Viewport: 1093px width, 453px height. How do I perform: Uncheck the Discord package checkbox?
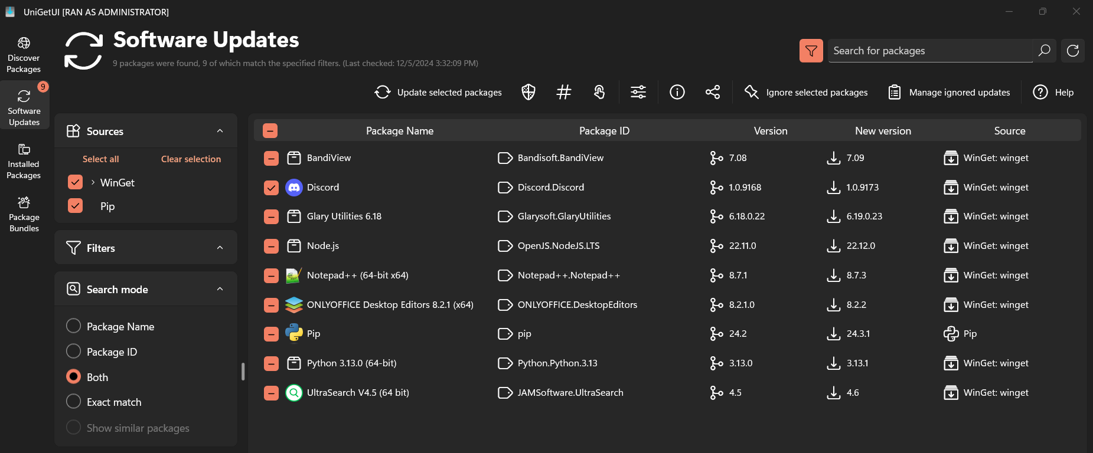(x=271, y=188)
